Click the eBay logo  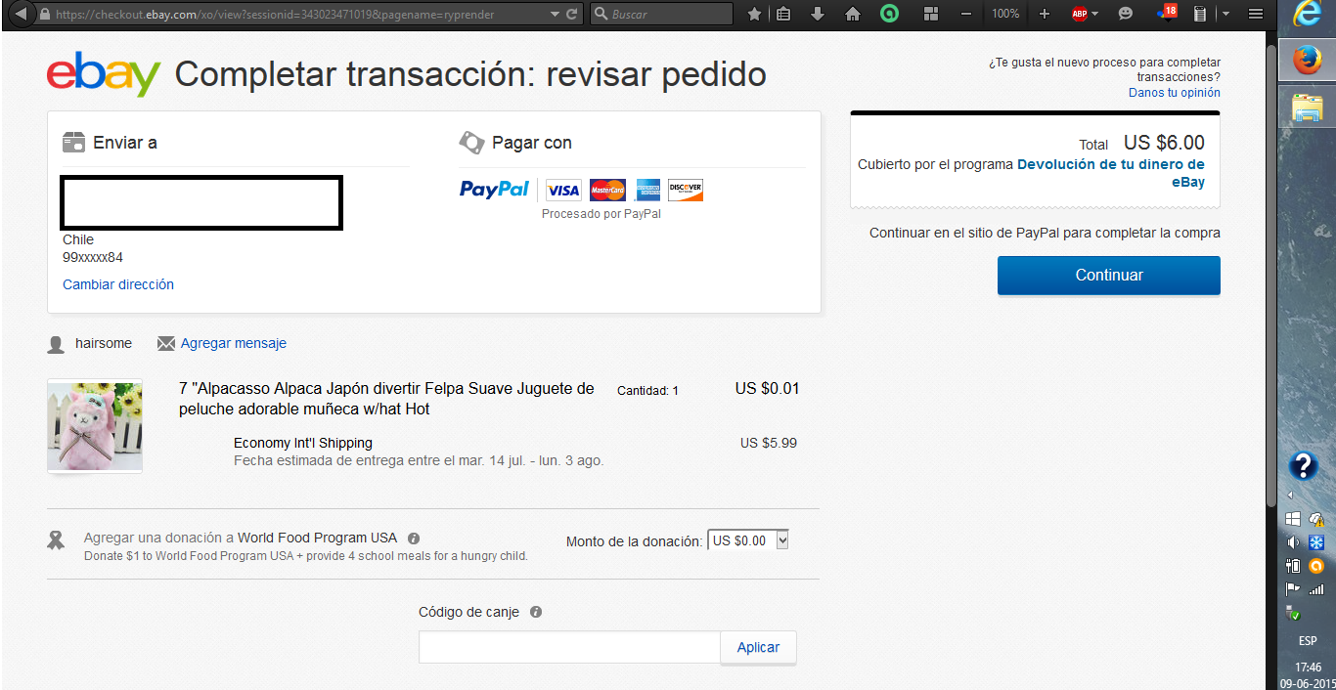coord(104,74)
